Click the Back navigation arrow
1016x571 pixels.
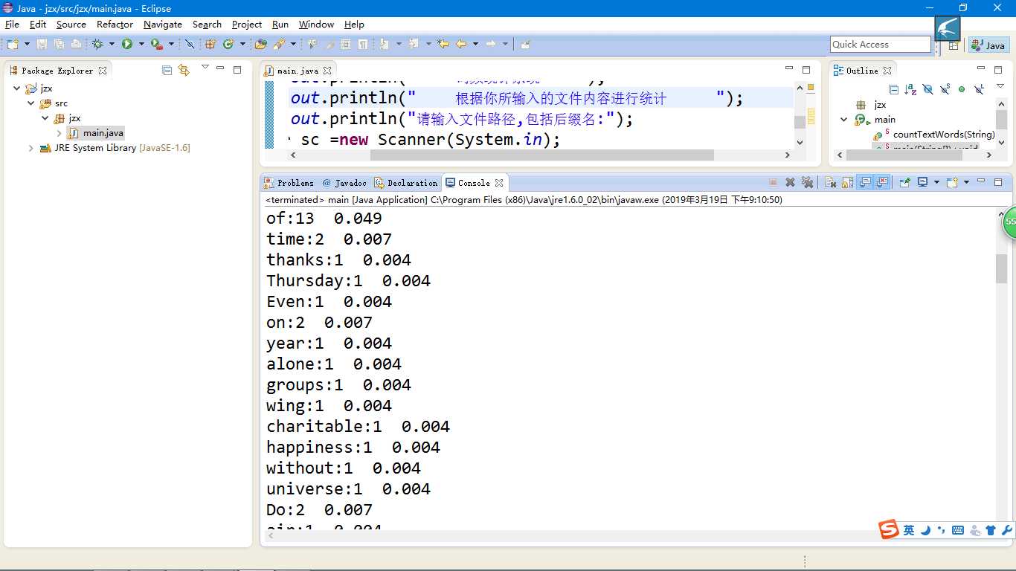point(461,45)
